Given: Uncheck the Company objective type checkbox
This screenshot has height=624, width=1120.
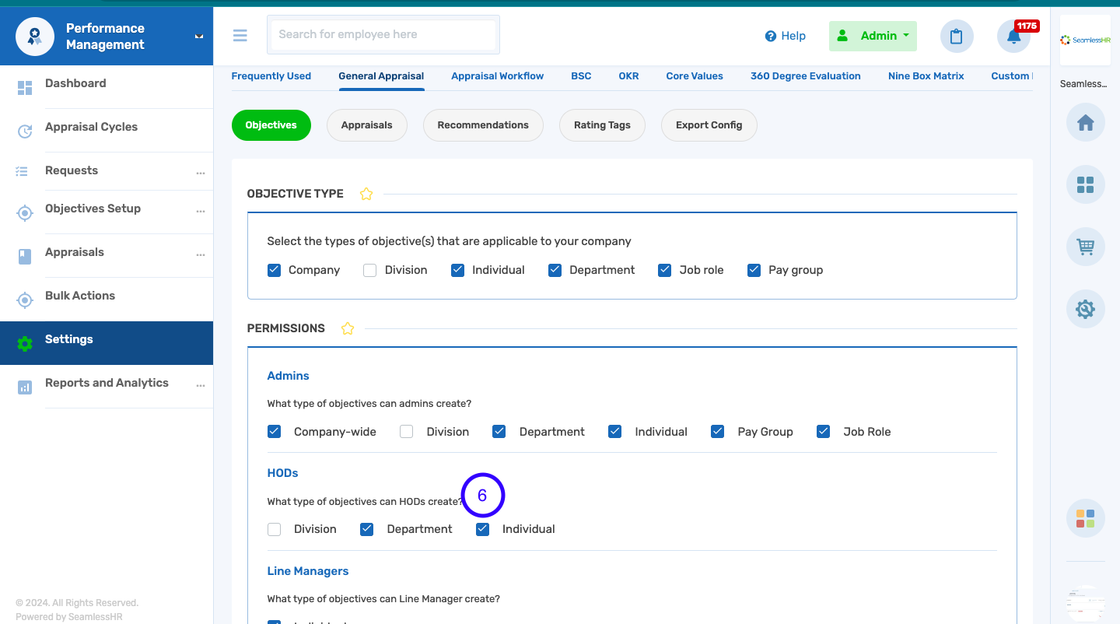Looking at the screenshot, I should tap(274, 270).
